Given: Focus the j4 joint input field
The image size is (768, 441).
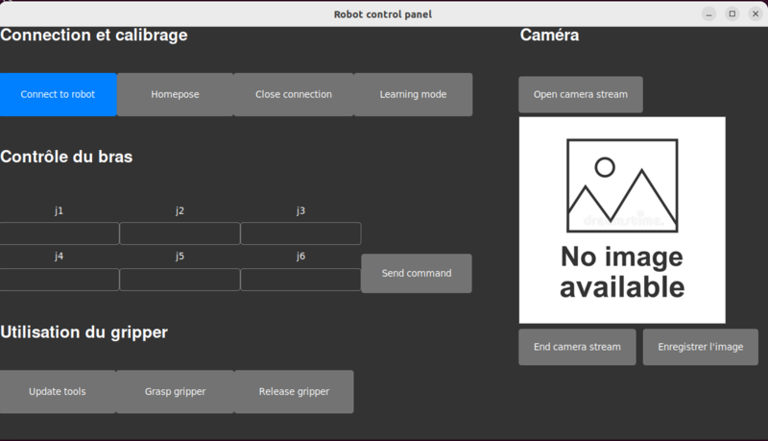Looking at the screenshot, I should coord(60,280).
